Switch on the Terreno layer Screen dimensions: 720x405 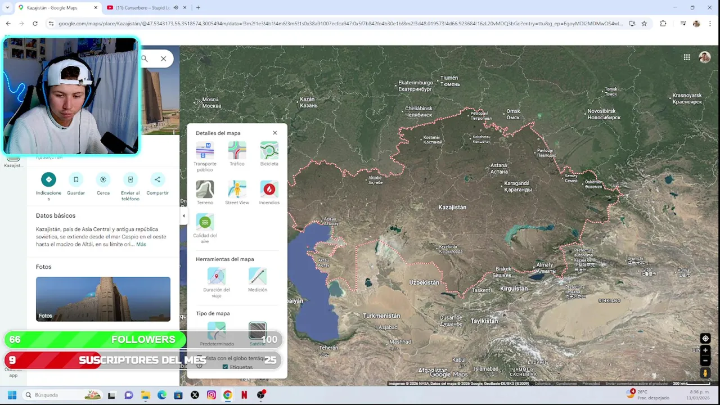click(205, 192)
